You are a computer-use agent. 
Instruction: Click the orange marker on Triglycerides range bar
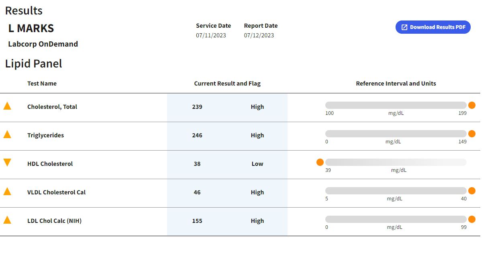[472, 134]
